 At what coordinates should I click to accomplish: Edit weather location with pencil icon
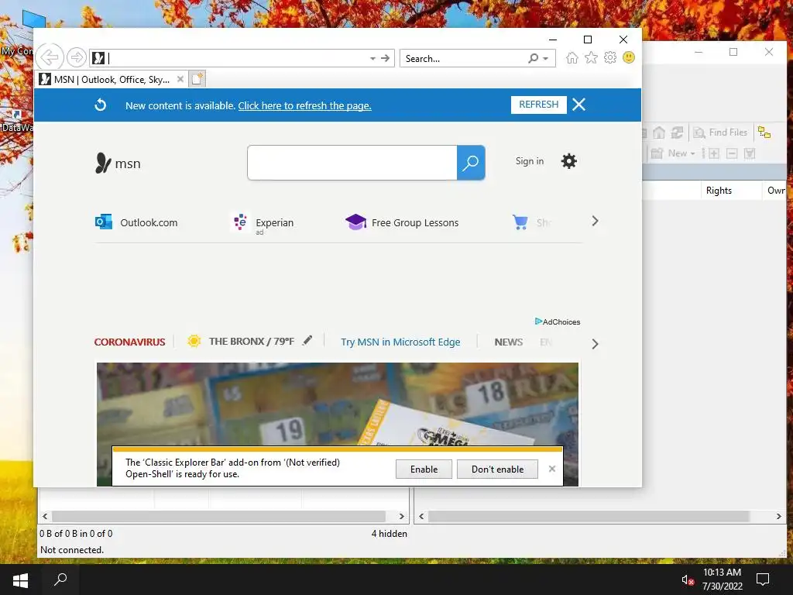pos(307,341)
